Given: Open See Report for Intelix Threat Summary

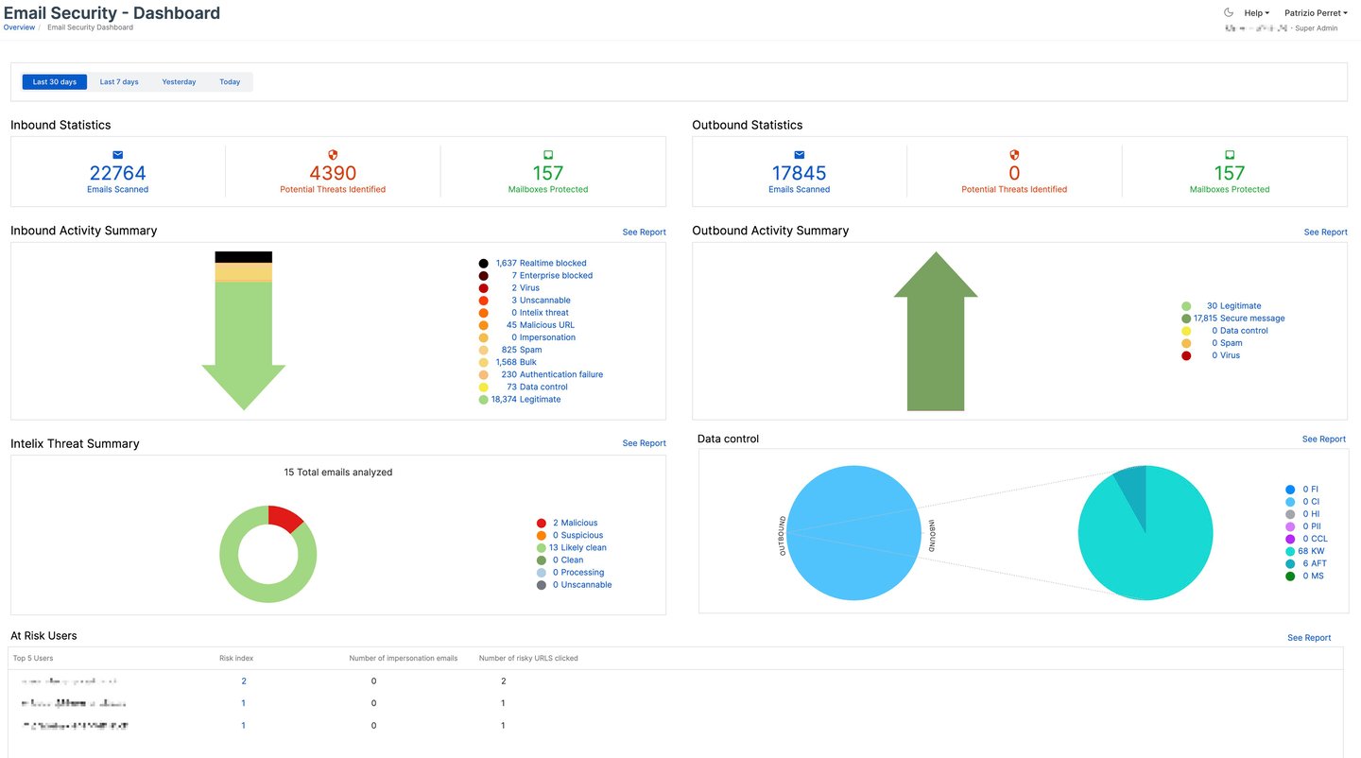Looking at the screenshot, I should click(x=644, y=443).
